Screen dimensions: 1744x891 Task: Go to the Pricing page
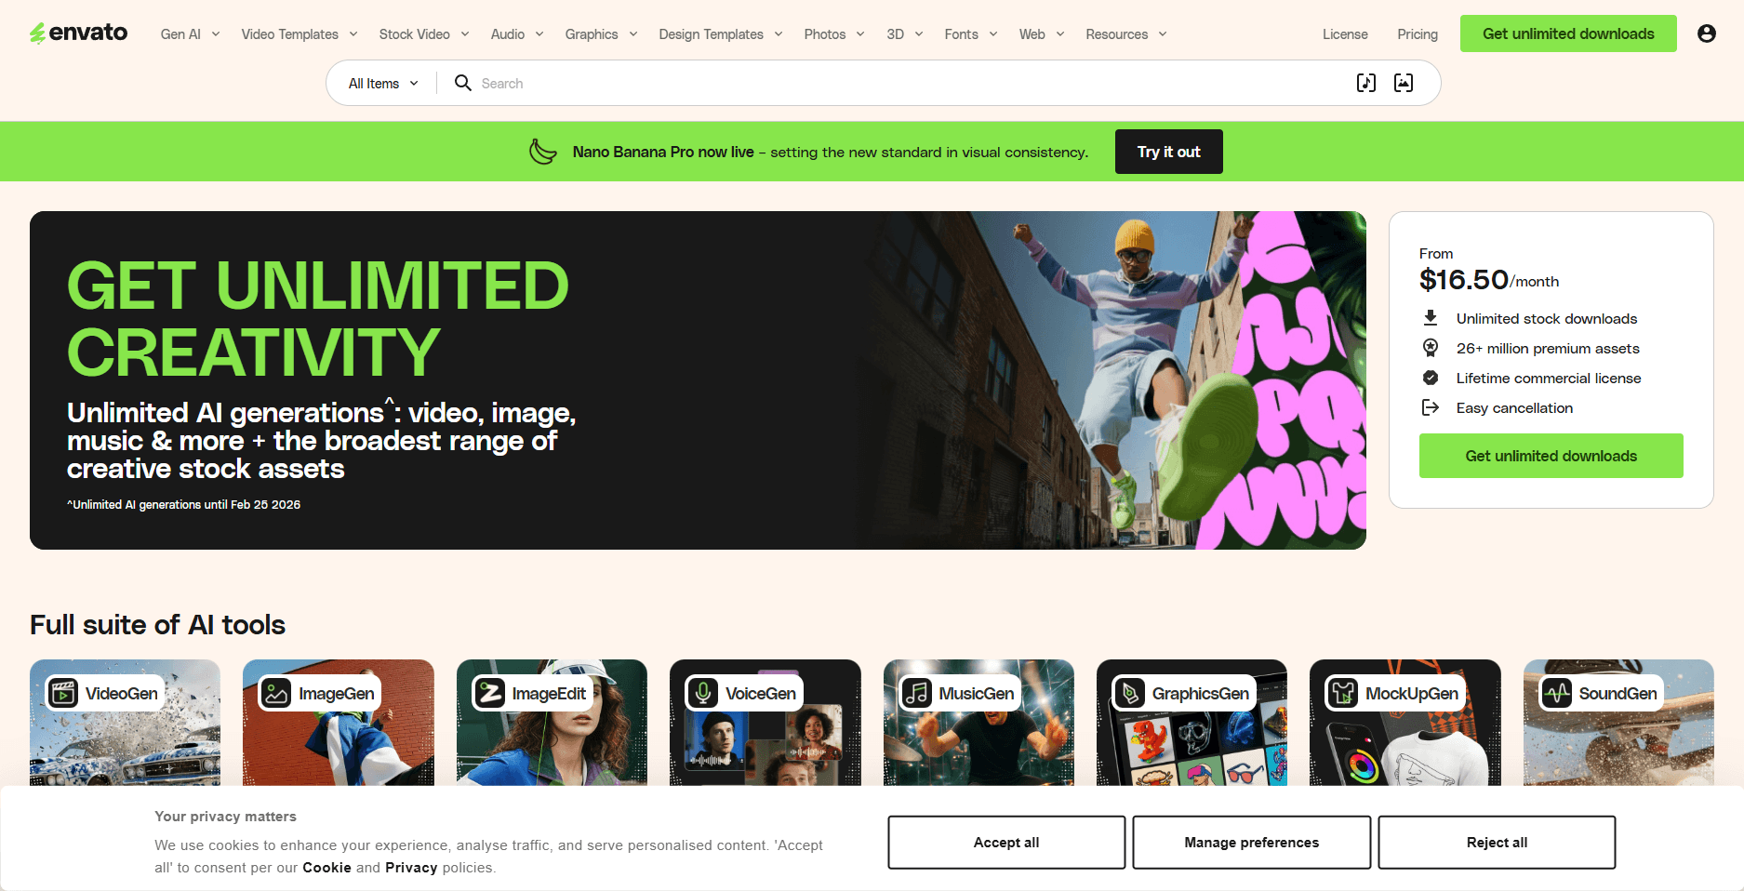click(1418, 34)
